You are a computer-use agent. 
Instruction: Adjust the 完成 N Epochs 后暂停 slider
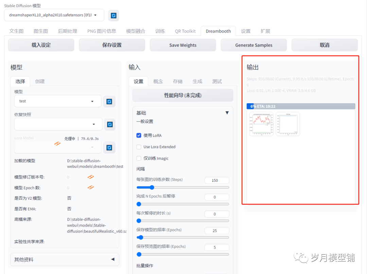pyautogui.click(x=182, y=204)
